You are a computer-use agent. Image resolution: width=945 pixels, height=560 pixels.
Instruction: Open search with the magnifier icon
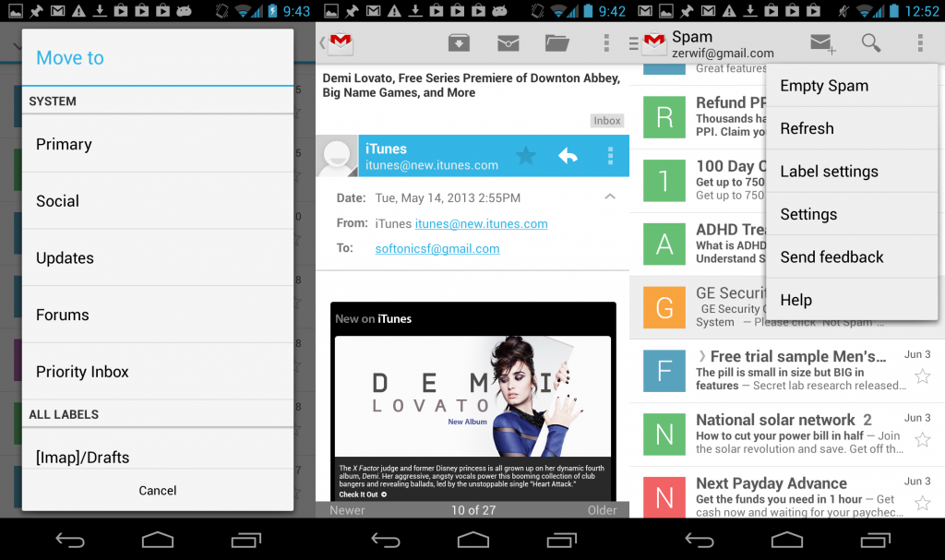coord(870,42)
